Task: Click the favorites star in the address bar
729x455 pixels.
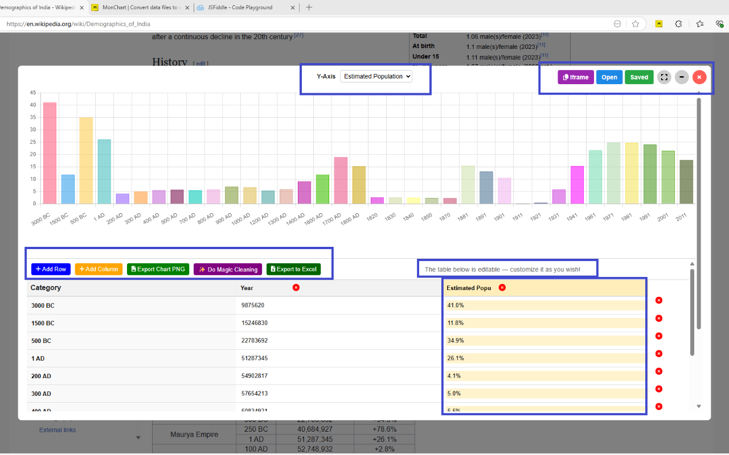Action: 635,24
